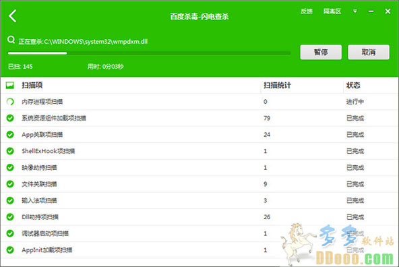Click the green check beside 文件关联扫描

[10, 184]
